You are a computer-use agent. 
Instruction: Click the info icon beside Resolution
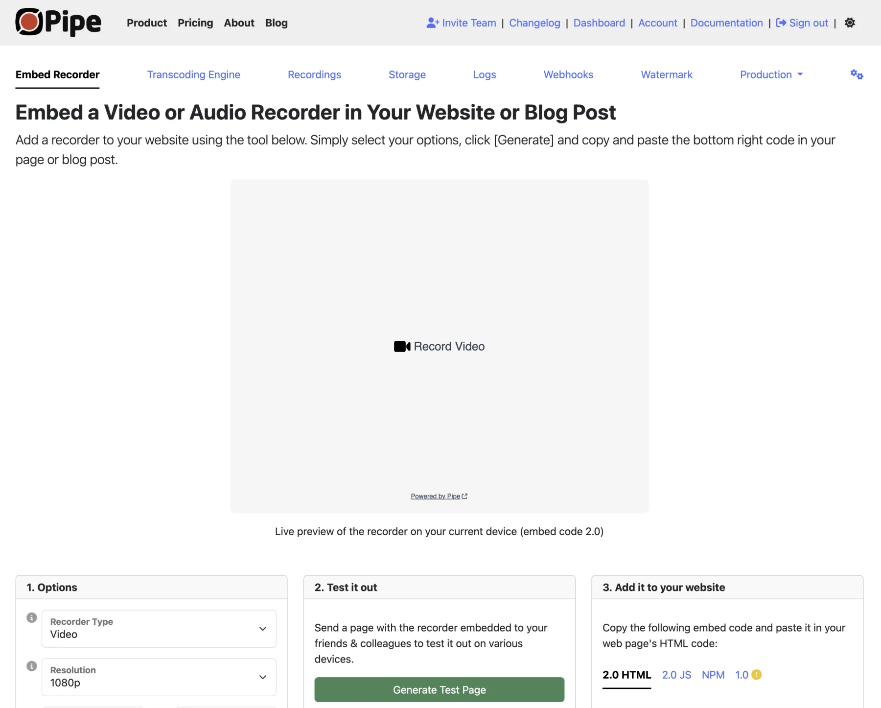click(x=32, y=666)
